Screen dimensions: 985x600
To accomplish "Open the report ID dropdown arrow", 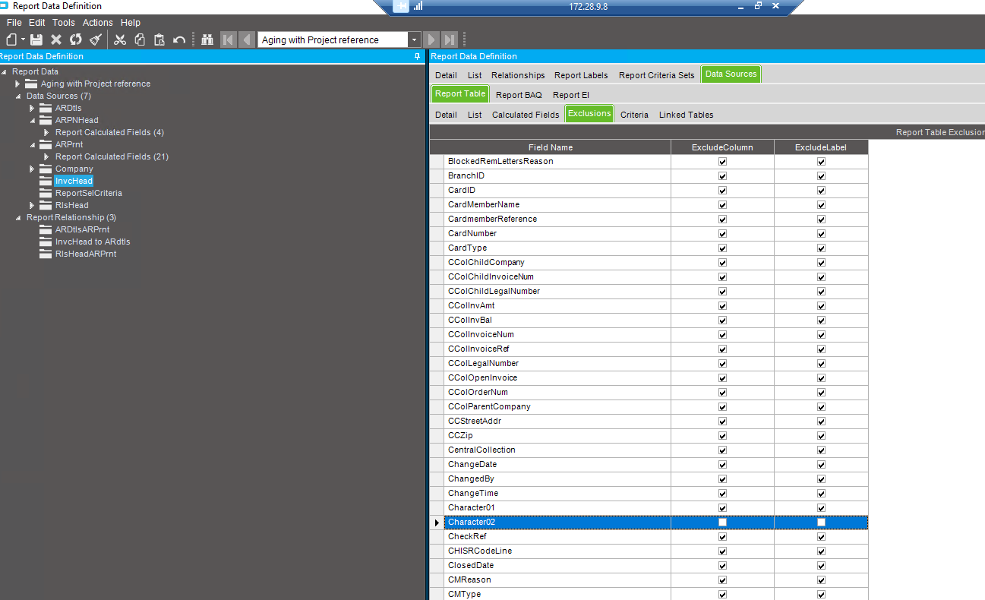I will pos(414,40).
